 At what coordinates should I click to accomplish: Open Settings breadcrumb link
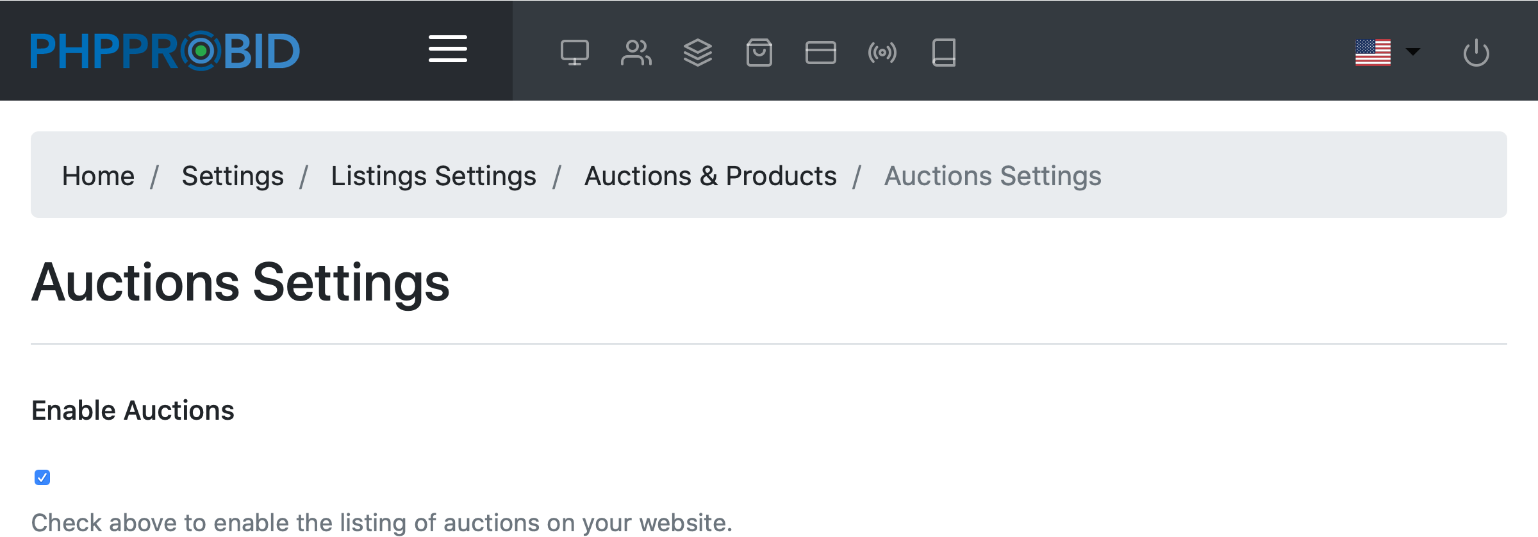coord(233,176)
